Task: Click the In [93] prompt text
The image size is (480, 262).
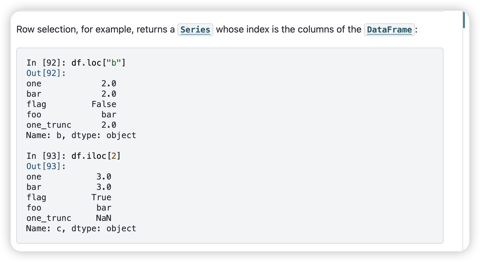Action: (x=46, y=156)
